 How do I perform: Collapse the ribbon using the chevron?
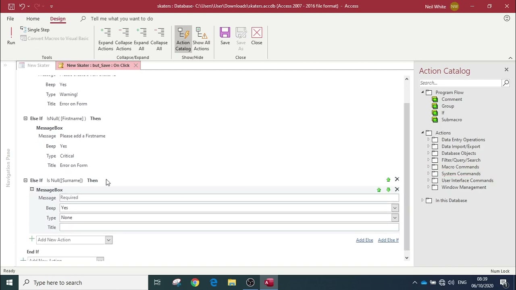click(510, 58)
